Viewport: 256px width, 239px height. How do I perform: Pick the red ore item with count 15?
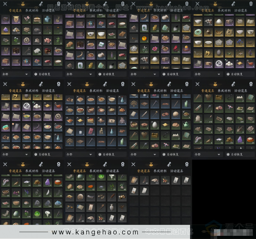(176, 49)
